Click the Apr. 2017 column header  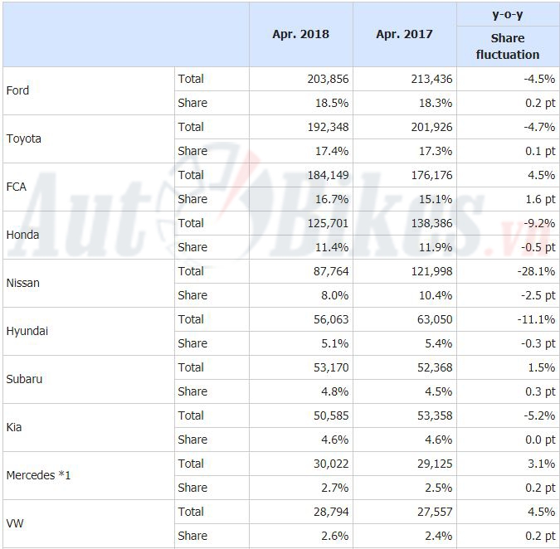(x=404, y=35)
